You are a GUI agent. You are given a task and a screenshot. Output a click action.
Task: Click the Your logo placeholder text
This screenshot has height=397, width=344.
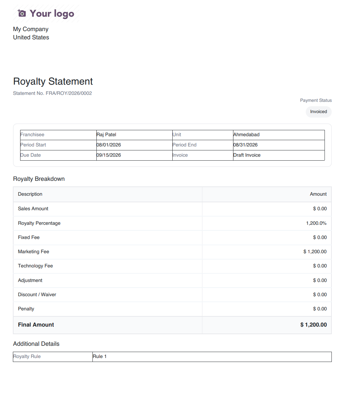click(x=52, y=14)
